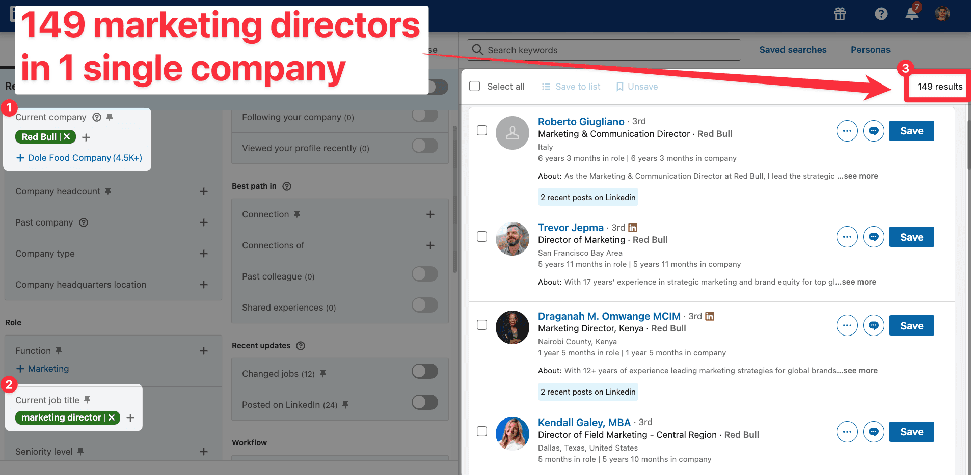Message Trevor Jepma
971x475 pixels.
(874, 237)
